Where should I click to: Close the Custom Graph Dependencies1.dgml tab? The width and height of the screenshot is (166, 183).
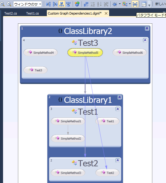tap(106, 13)
